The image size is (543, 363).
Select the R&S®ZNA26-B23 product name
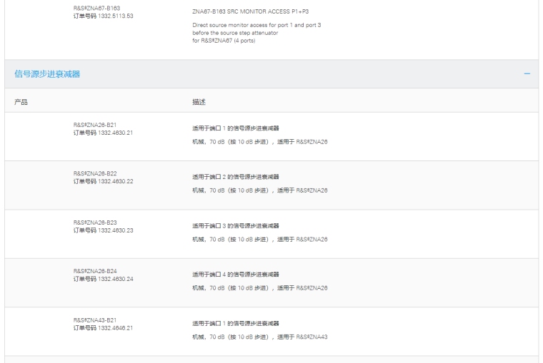94,222
